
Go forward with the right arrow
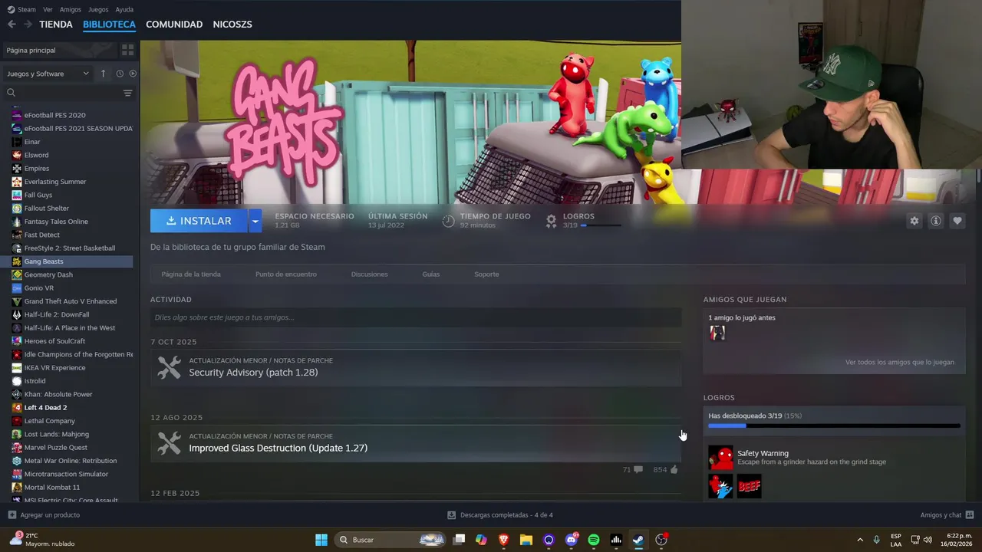(28, 25)
